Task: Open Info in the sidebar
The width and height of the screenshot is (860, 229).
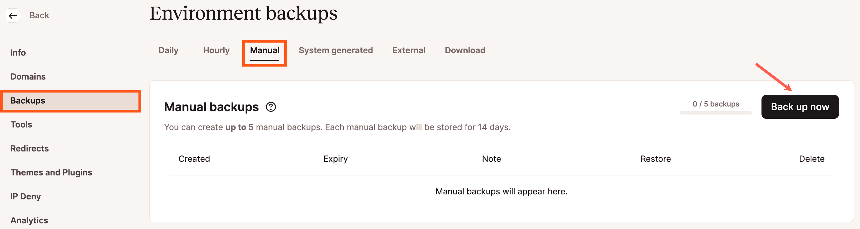Action: 18,53
